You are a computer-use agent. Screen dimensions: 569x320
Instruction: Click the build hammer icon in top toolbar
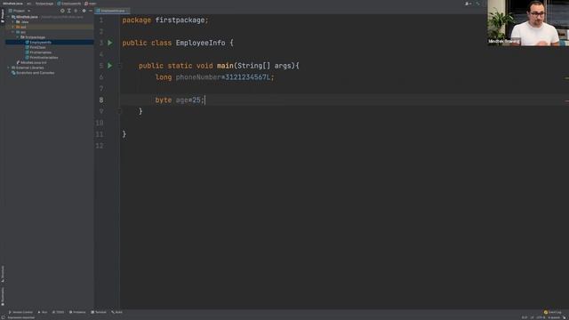[478, 4]
